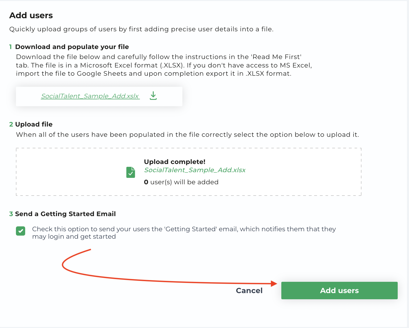The width and height of the screenshot is (409, 328).
Task: Click the green uploaded-file checkmark icon
Action: [131, 172]
